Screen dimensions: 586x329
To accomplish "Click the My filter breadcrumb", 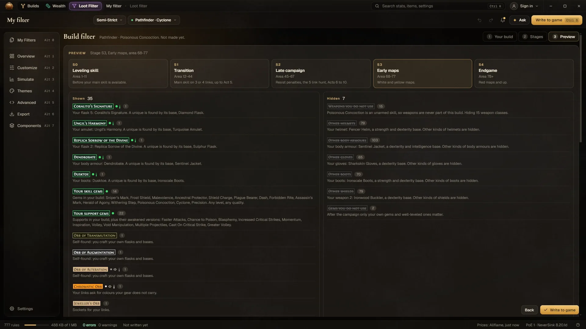I will [114, 6].
